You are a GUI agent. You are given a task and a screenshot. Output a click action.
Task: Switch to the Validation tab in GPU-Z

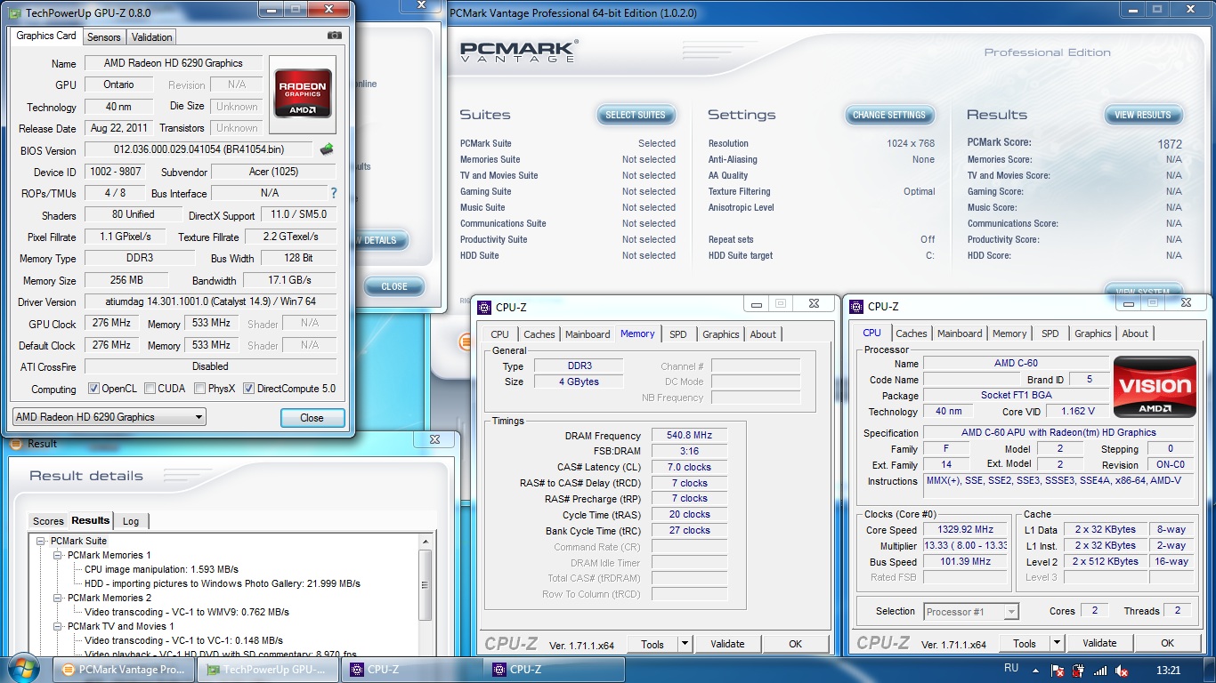click(x=152, y=37)
